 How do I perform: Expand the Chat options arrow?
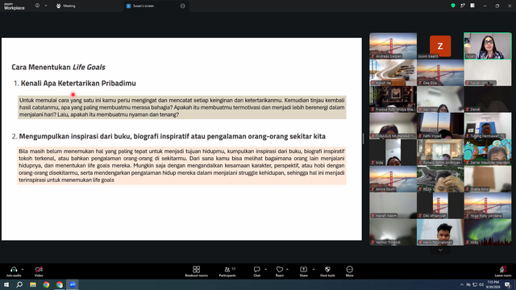click(x=265, y=269)
